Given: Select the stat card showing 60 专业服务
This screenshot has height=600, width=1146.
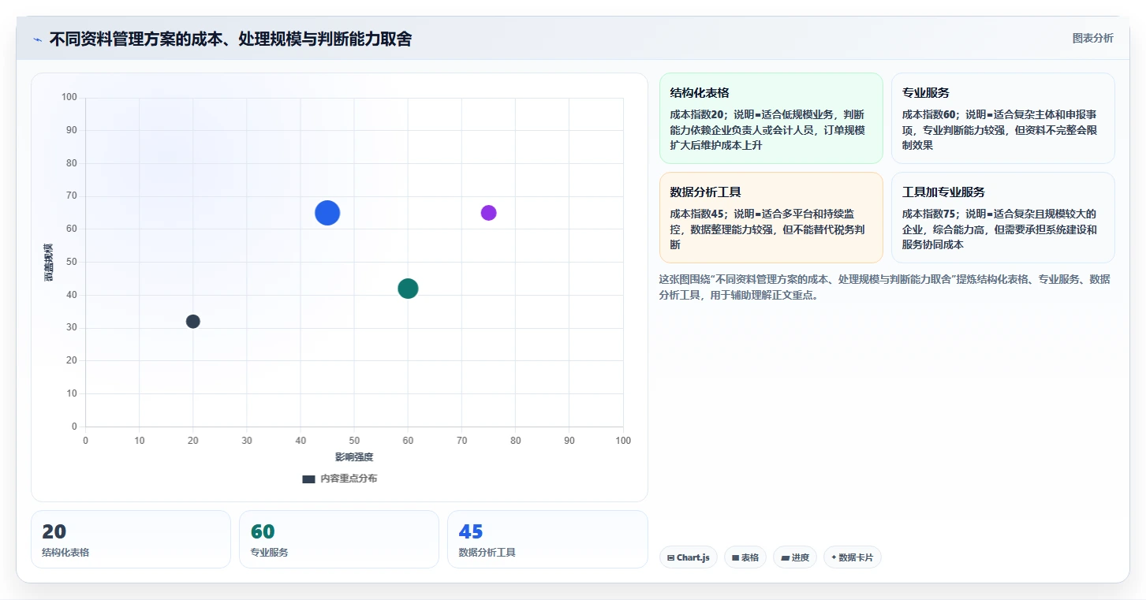Looking at the screenshot, I should coord(339,539).
